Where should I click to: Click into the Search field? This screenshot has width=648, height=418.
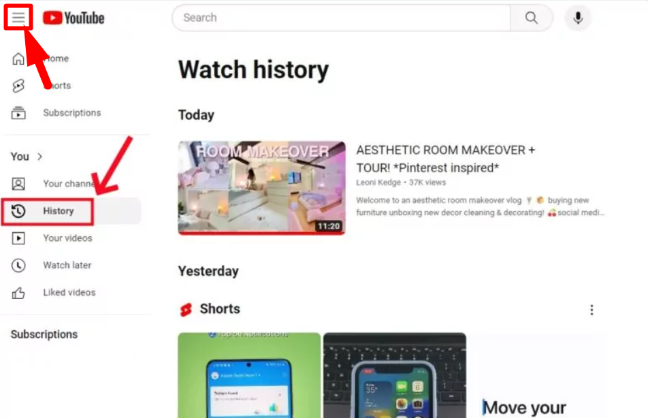[342, 18]
